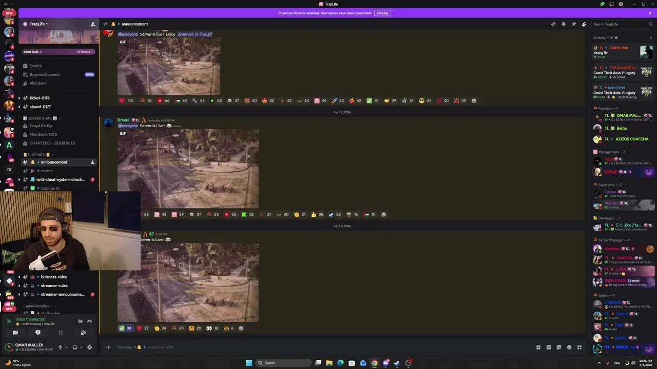Add reaction smiley on last message
Screen dimensions: 657x369
[x=241, y=328]
